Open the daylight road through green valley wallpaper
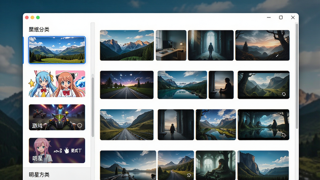320x180 pixels. (x=127, y=125)
